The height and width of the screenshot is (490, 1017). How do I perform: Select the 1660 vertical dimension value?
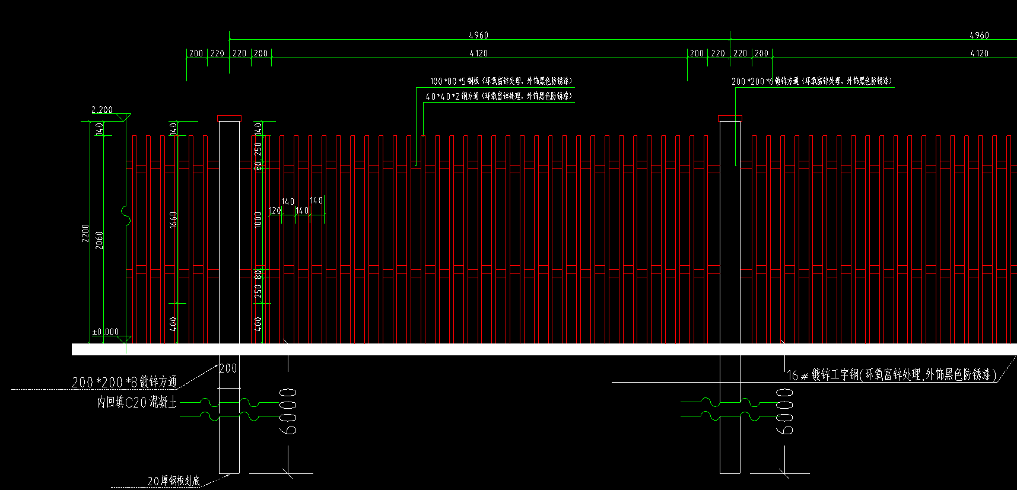click(173, 220)
